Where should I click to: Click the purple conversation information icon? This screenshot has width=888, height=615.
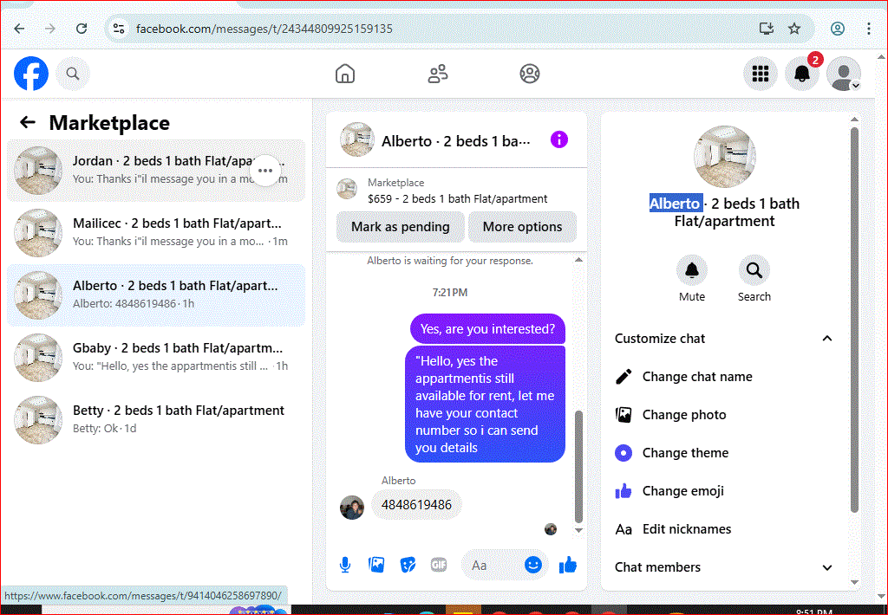click(559, 139)
